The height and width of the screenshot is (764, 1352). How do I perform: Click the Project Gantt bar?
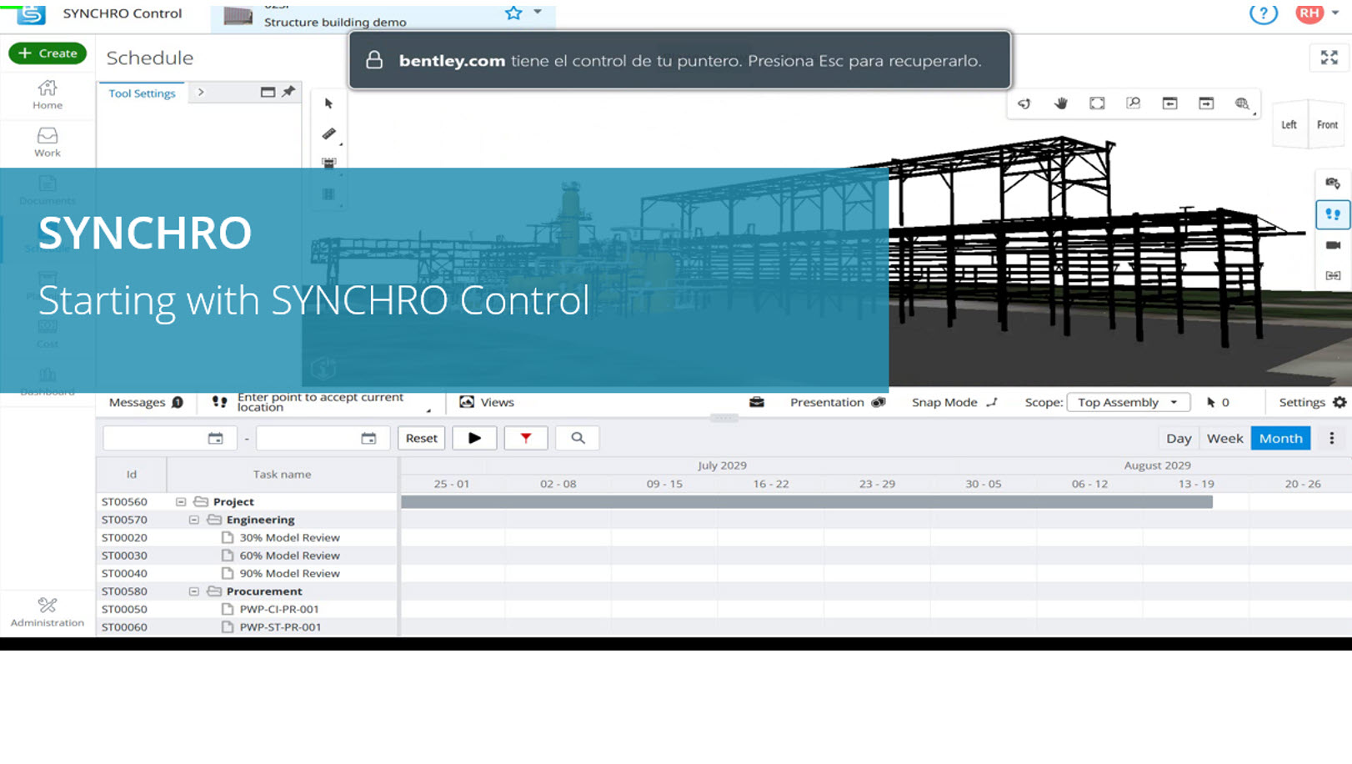pos(807,502)
